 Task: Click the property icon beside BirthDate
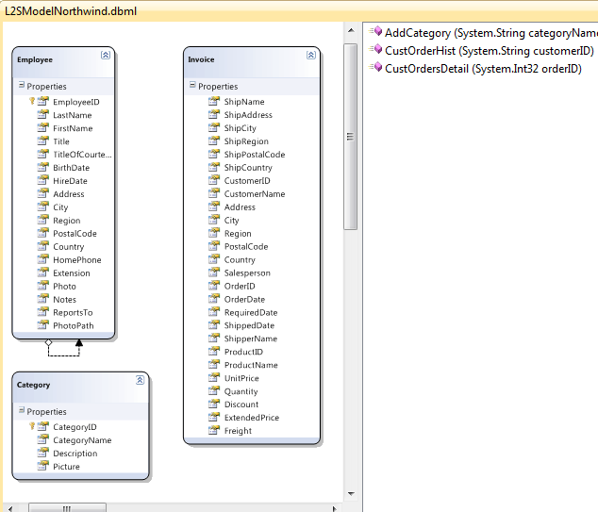click(43, 167)
